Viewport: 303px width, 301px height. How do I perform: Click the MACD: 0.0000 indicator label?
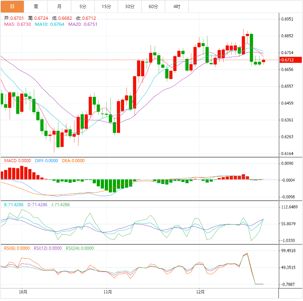tap(18, 161)
